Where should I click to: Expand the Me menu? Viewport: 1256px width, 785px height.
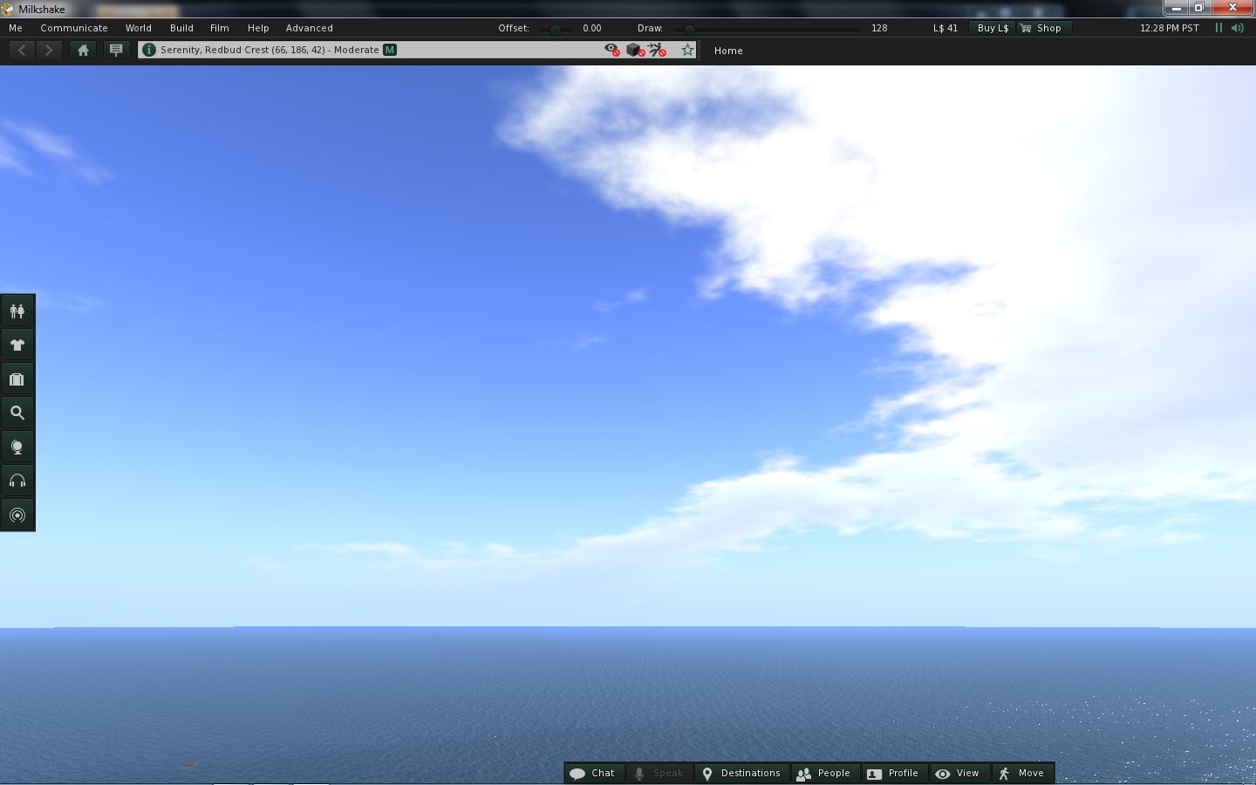(16, 28)
